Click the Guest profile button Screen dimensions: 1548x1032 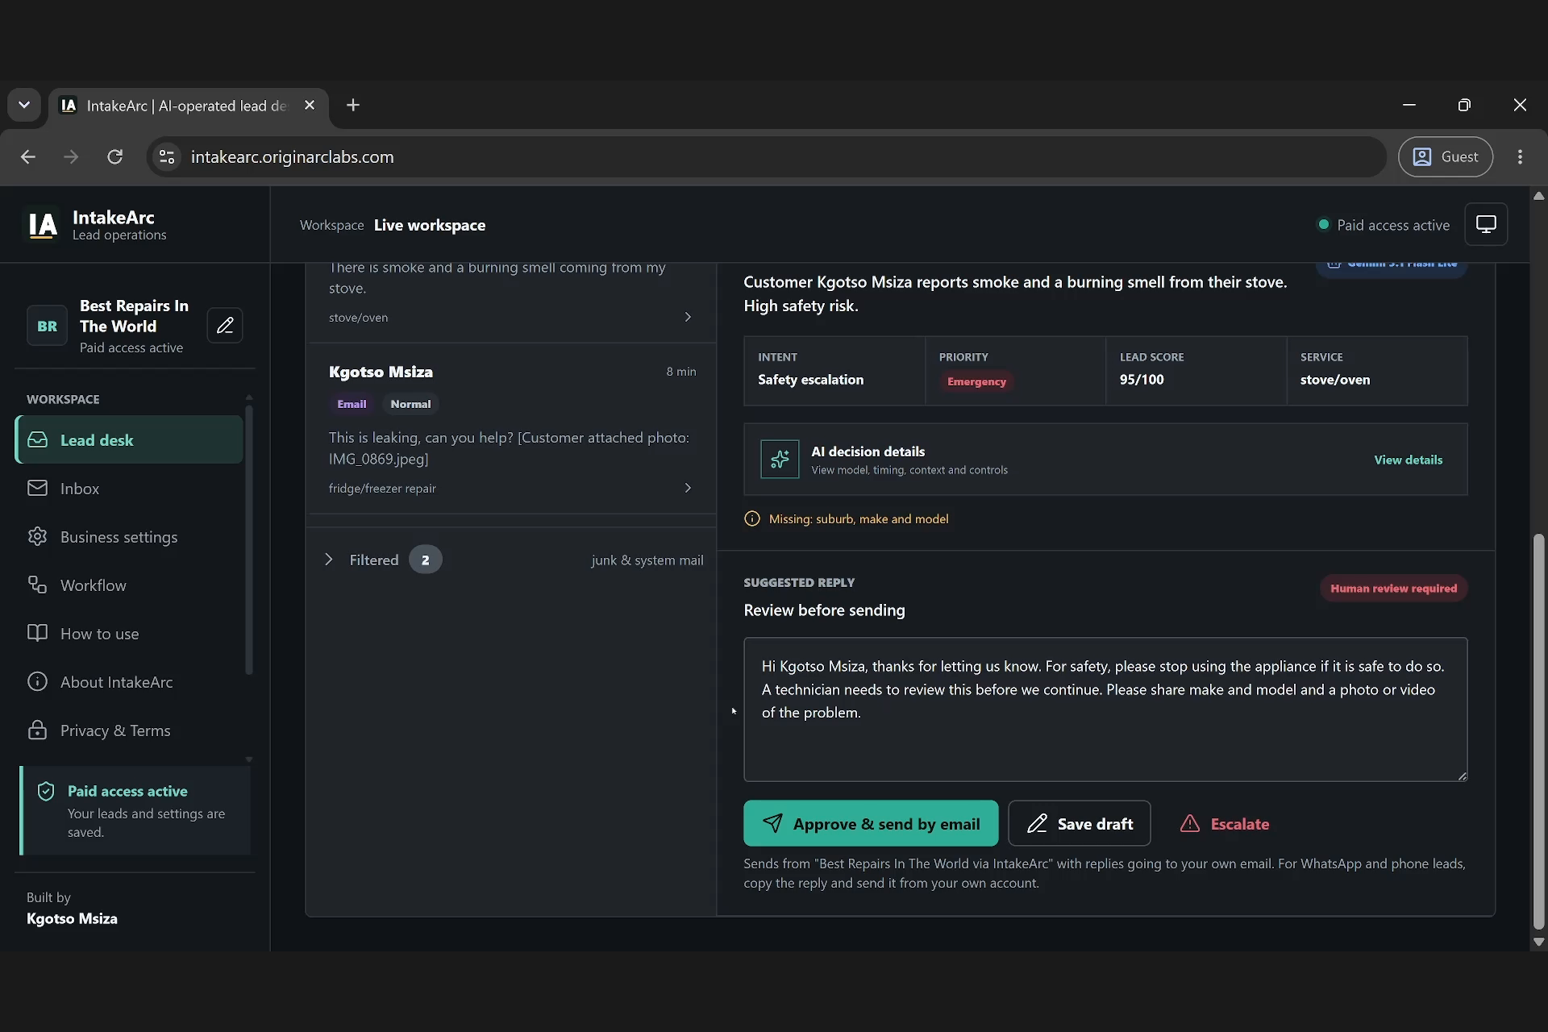coord(1446,156)
